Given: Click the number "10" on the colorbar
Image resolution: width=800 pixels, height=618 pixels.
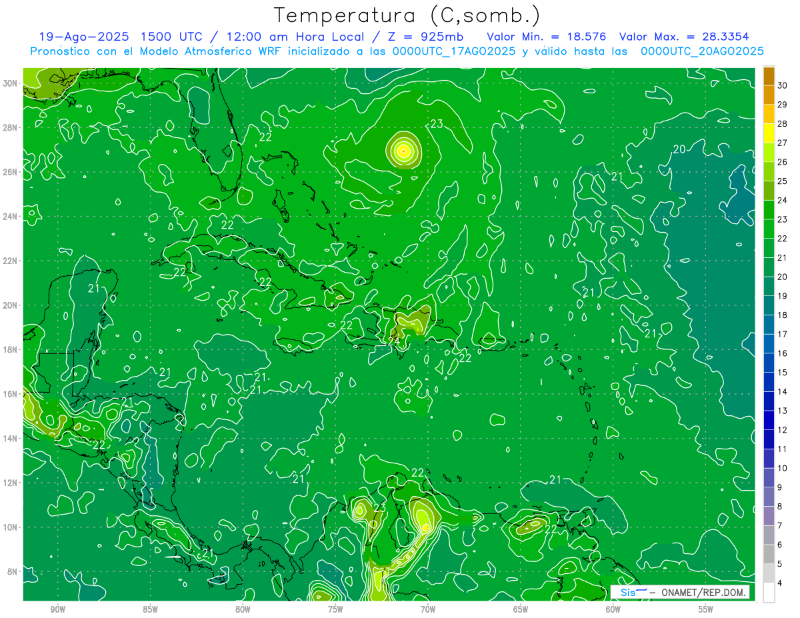Looking at the screenshot, I should 783,468.
